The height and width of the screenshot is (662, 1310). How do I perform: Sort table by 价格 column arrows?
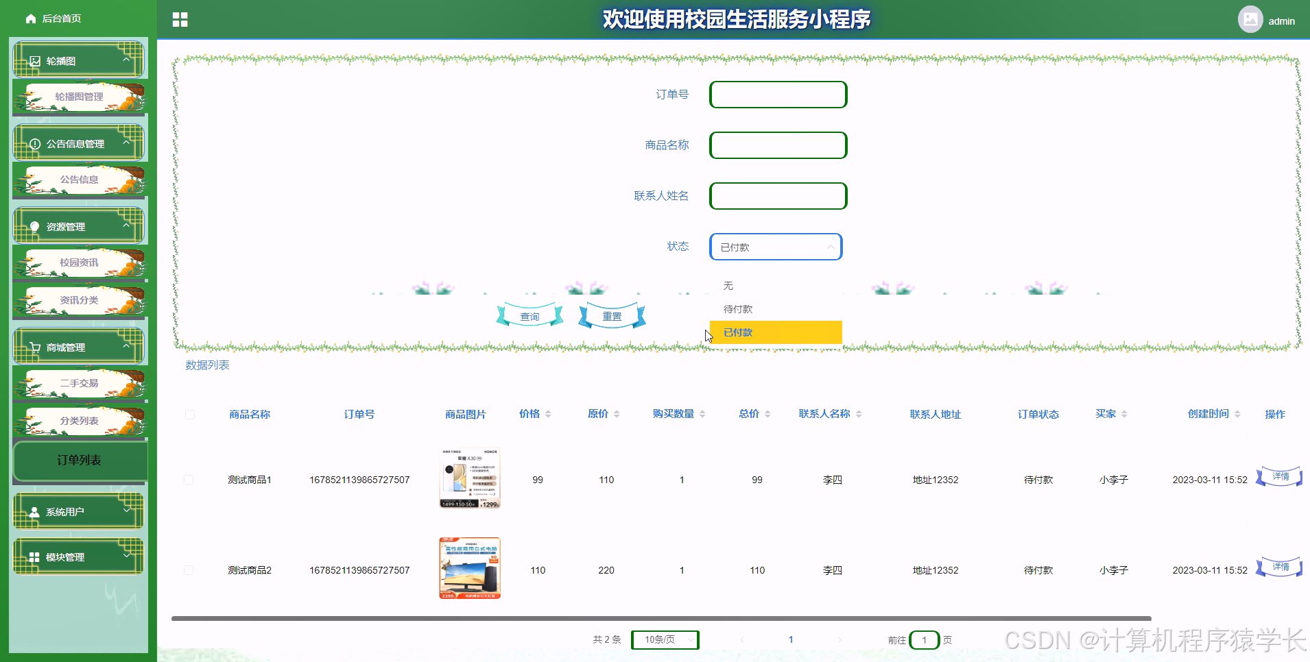[548, 414]
